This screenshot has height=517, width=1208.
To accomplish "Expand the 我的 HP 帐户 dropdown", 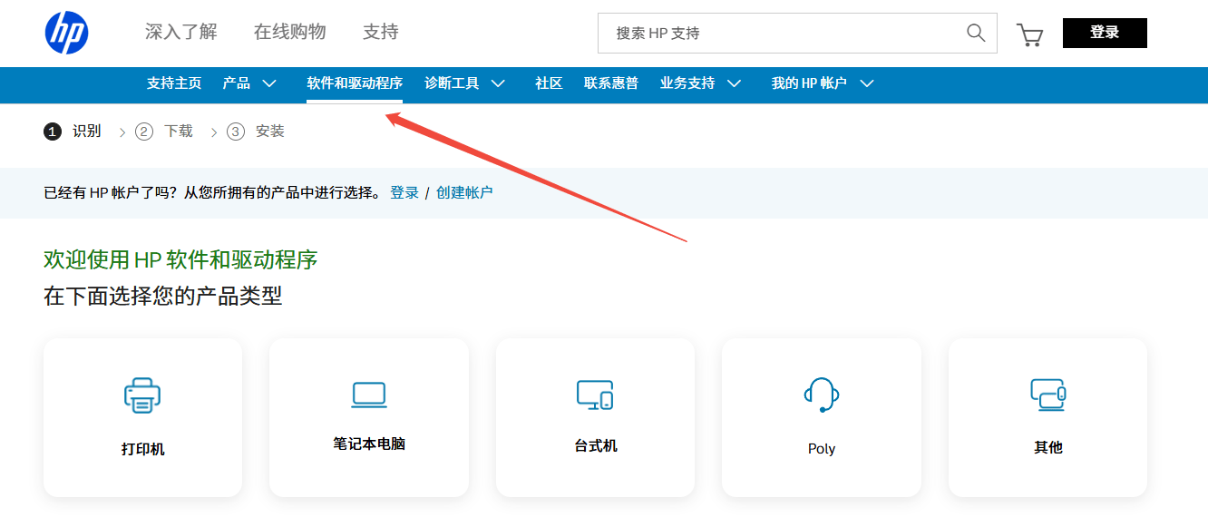I will click(x=867, y=83).
